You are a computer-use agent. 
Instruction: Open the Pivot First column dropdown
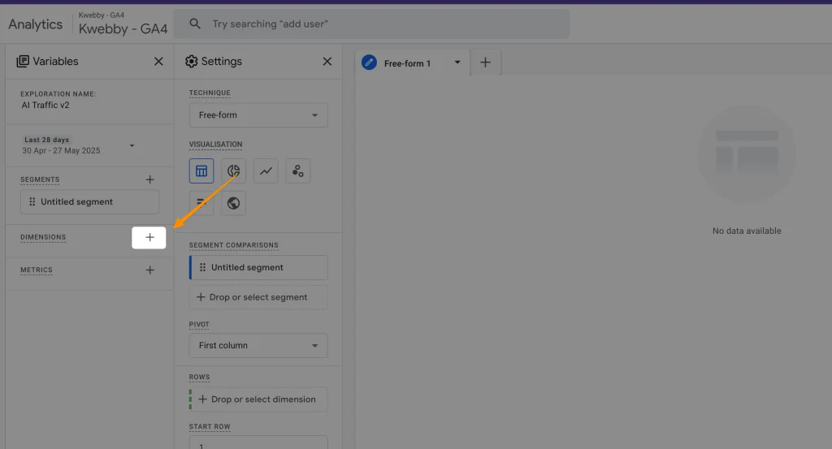[258, 346]
